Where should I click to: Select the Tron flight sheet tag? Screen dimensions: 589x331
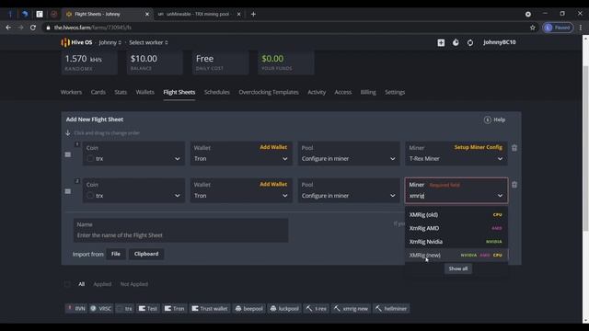pos(175,309)
